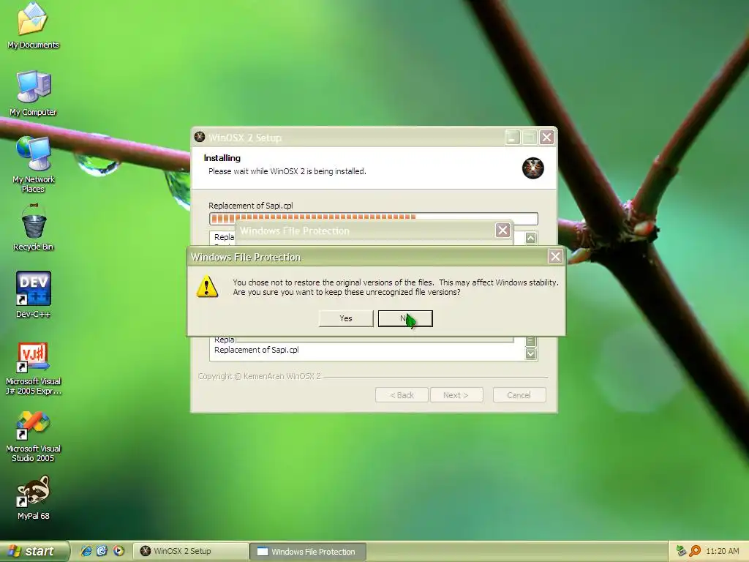Screen dimensions: 749x562
Task: Launch Internet Explorer from quick launch
Action: [x=86, y=551]
